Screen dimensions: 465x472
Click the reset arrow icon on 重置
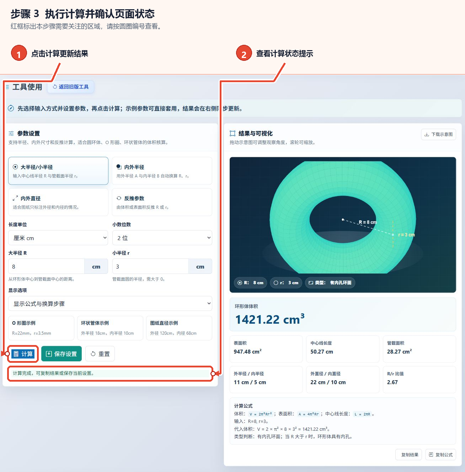pos(93,354)
